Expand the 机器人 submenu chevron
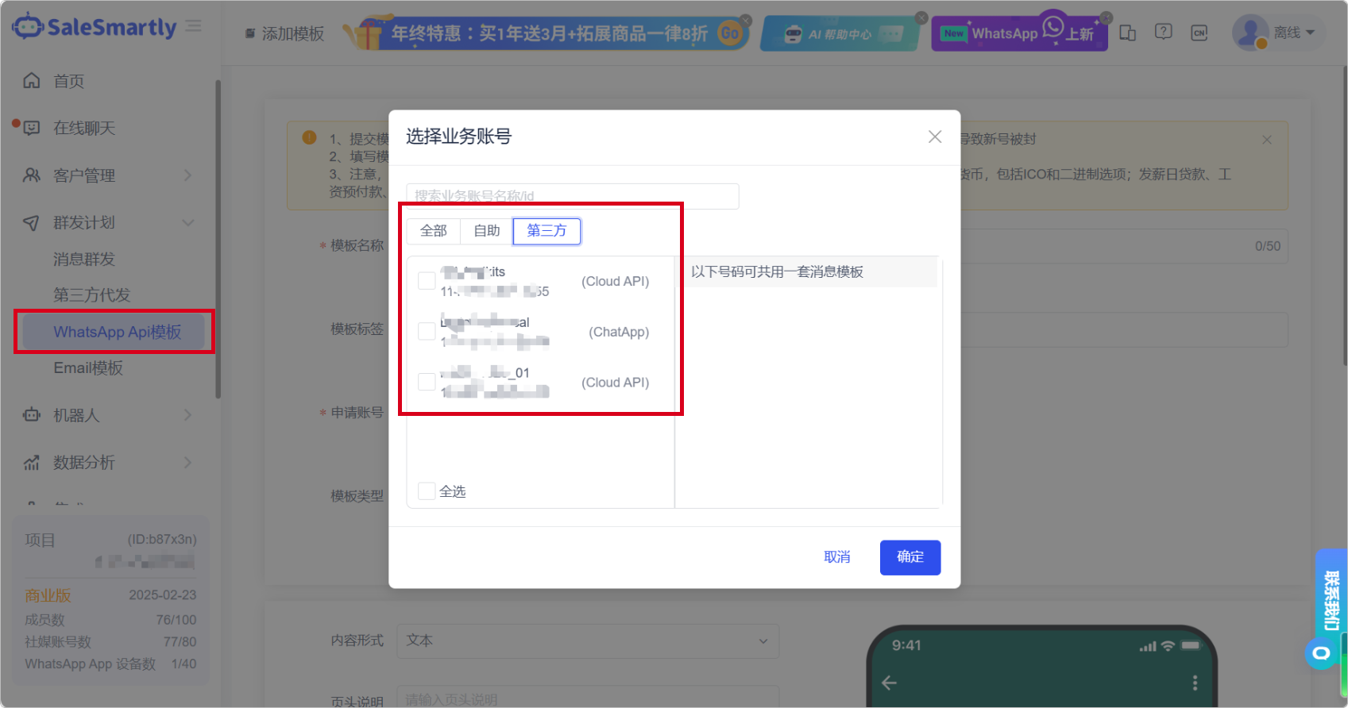Viewport: 1348px width, 708px height. [x=188, y=415]
